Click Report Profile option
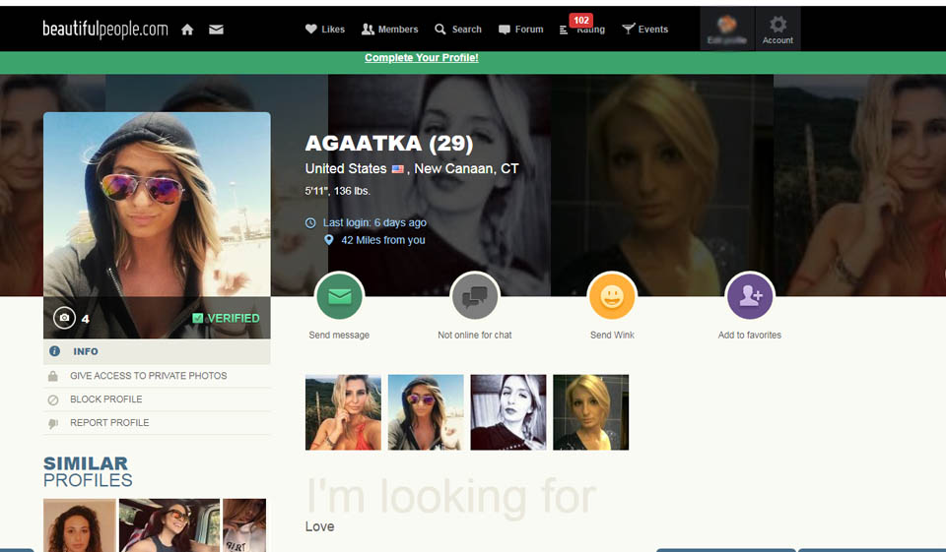The width and height of the screenshot is (946, 552). [x=109, y=423]
